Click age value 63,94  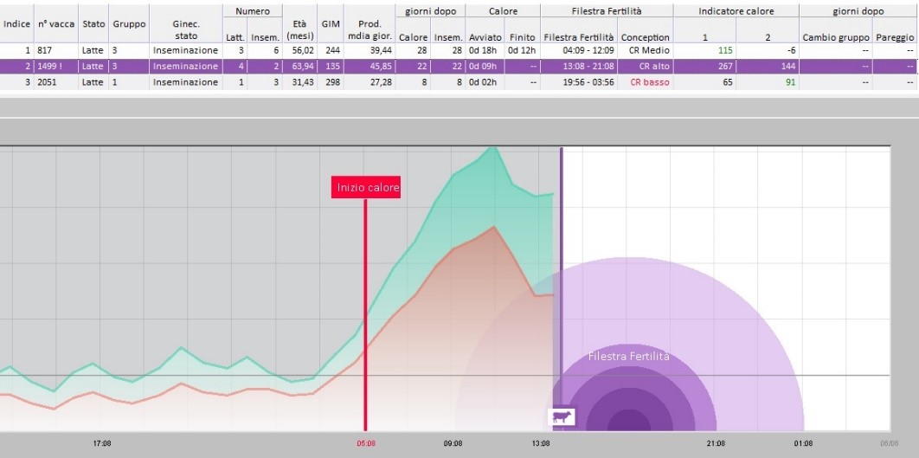pos(303,67)
